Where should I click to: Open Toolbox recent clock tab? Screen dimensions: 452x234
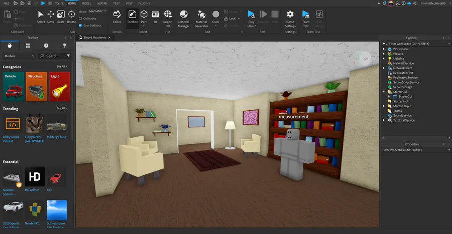pos(46,46)
